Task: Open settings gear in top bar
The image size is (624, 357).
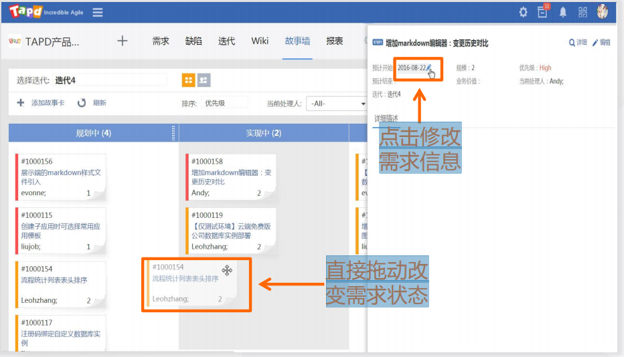Action: (523, 12)
